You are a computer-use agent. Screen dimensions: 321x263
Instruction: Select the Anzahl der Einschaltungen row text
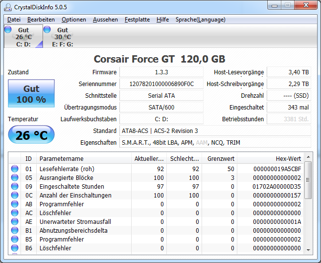pos(75,195)
